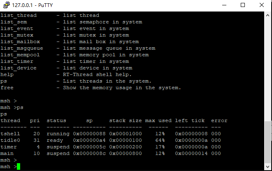Click the 'tshell' thread name
Image resolution: width=272 pixels, height=171 pixels.
click(10, 134)
